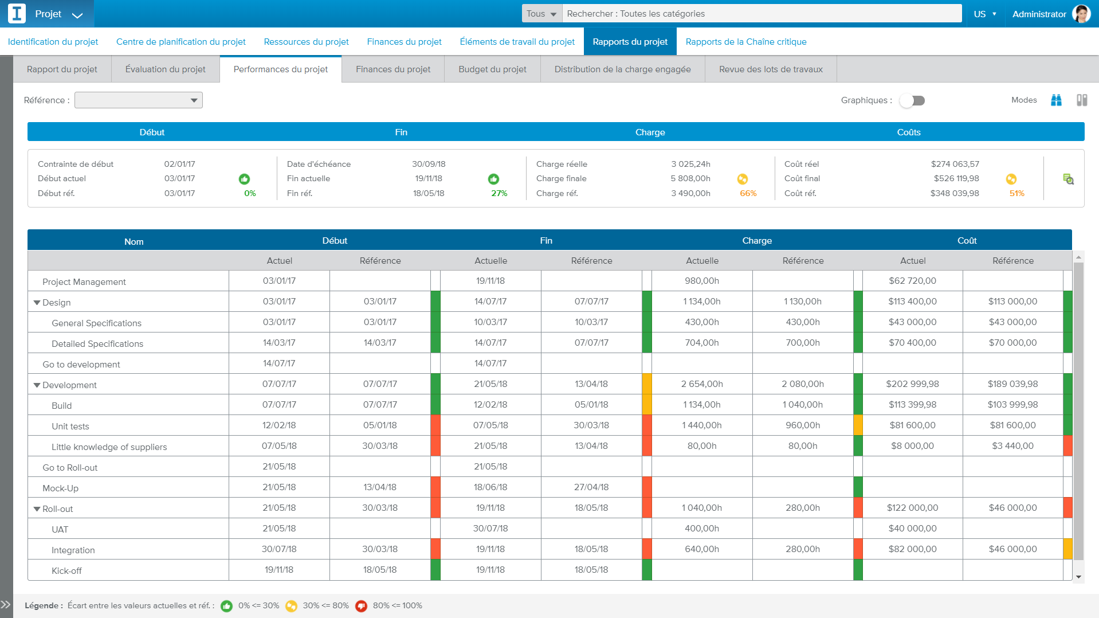The width and height of the screenshot is (1099, 618).
Task: Collapse the Roll-out task group
Action: click(37, 509)
